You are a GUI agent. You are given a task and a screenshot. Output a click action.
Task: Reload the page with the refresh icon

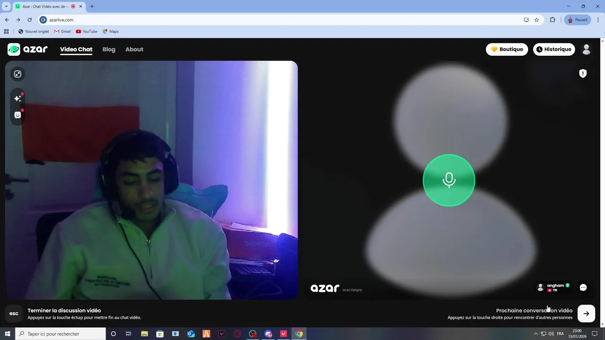tap(29, 20)
